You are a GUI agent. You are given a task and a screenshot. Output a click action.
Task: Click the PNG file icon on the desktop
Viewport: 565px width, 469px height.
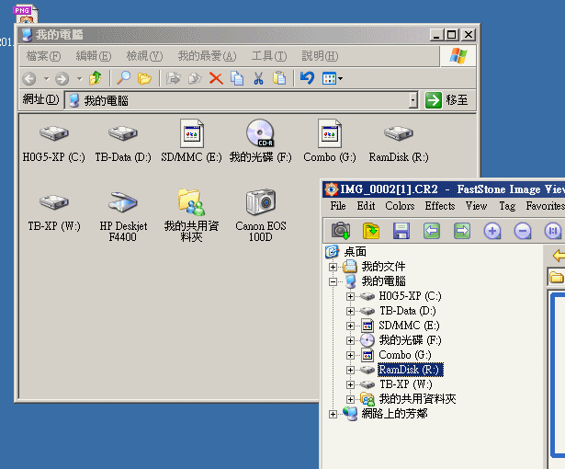[25, 15]
